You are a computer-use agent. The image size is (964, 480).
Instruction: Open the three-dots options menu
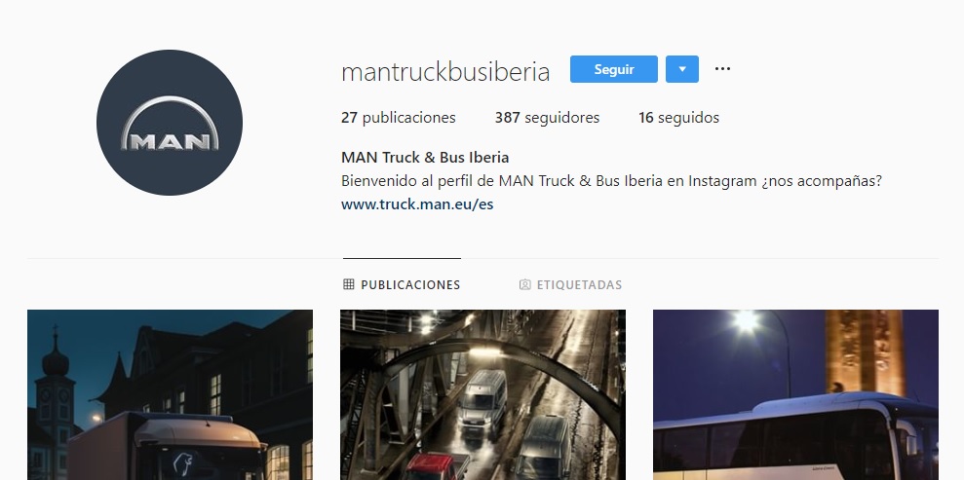coord(723,69)
